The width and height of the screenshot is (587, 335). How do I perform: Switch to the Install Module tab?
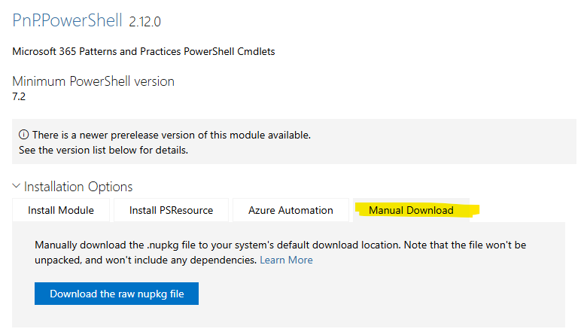(x=61, y=210)
